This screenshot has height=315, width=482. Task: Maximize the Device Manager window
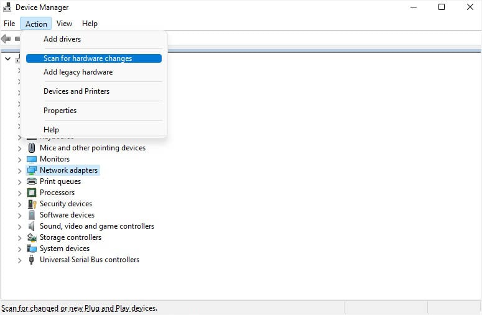pos(442,7)
